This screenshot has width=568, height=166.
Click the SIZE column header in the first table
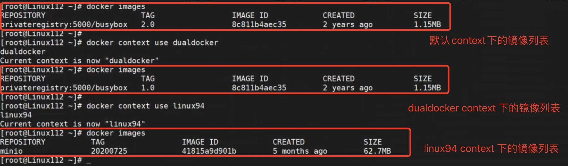point(423,15)
